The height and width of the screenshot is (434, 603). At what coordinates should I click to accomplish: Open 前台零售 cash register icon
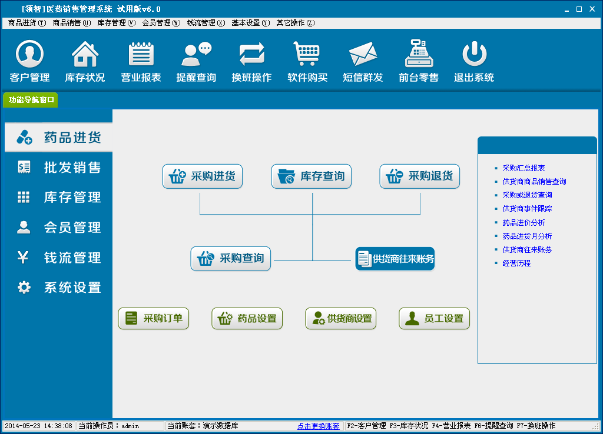coord(418,55)
